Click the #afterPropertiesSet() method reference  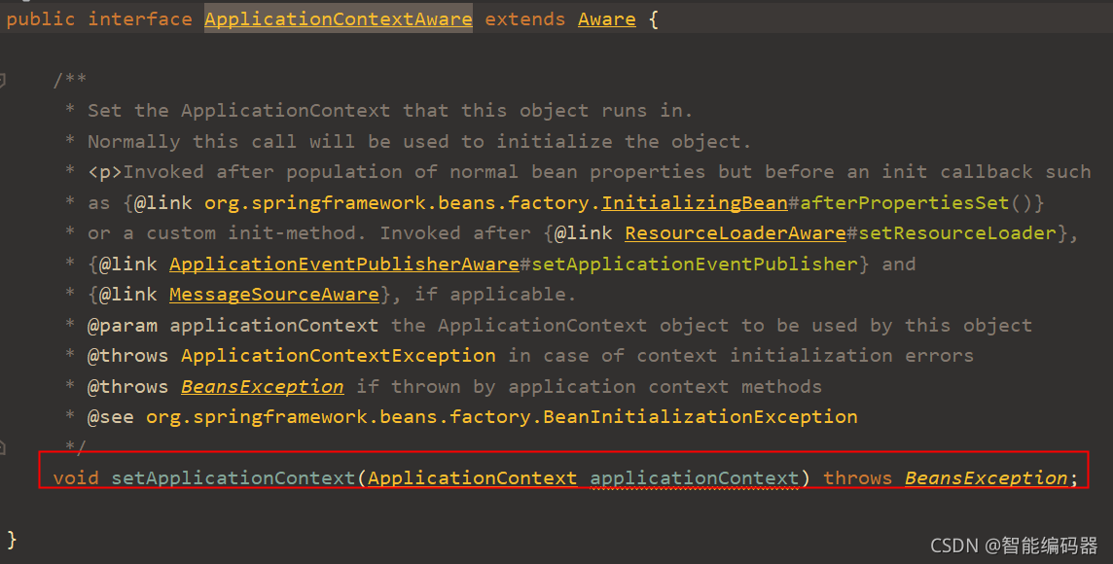click(x=910, y=203)
